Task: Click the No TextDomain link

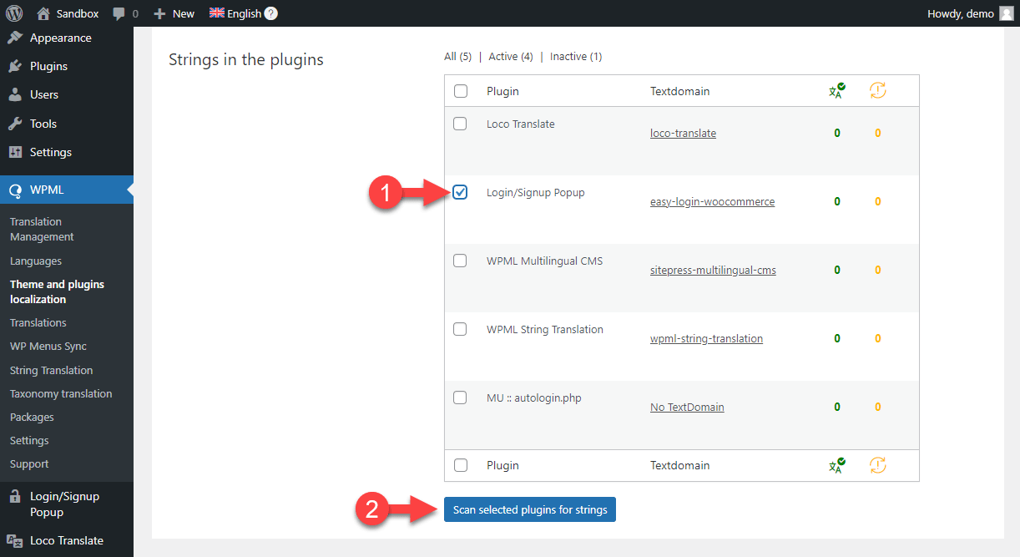Action: pyautogui.click(x=687, y=407)
